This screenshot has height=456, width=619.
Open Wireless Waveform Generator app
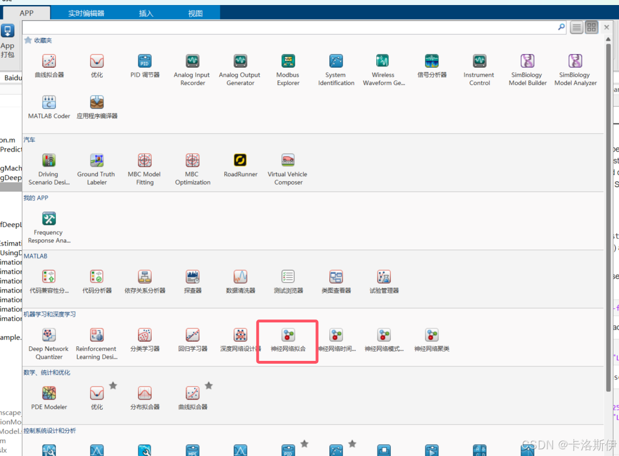384,70
